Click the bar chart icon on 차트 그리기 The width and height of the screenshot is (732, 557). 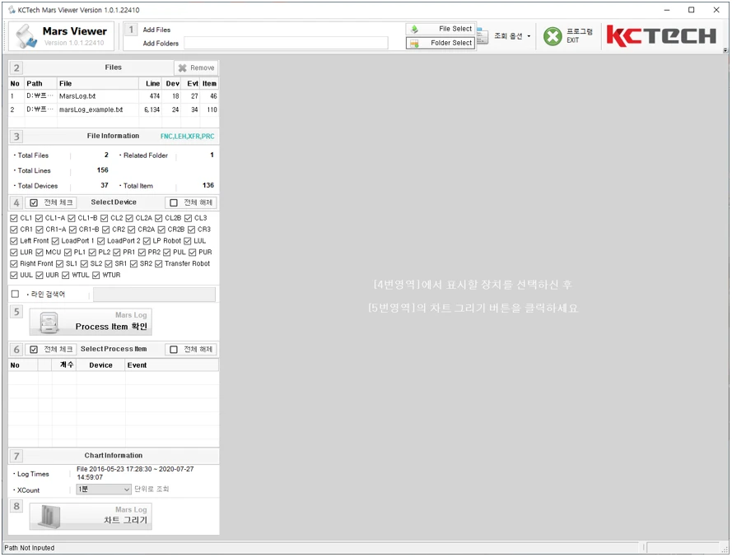tap(49, 517)
